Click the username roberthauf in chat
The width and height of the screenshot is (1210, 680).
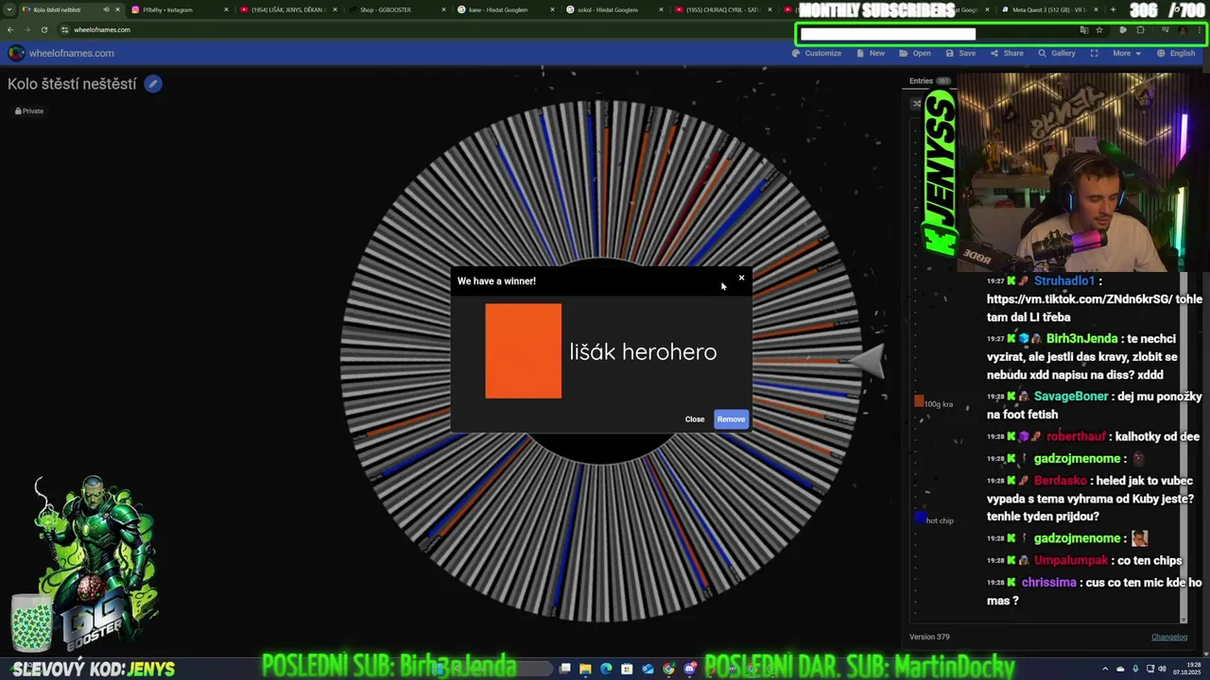[1076, 436]
